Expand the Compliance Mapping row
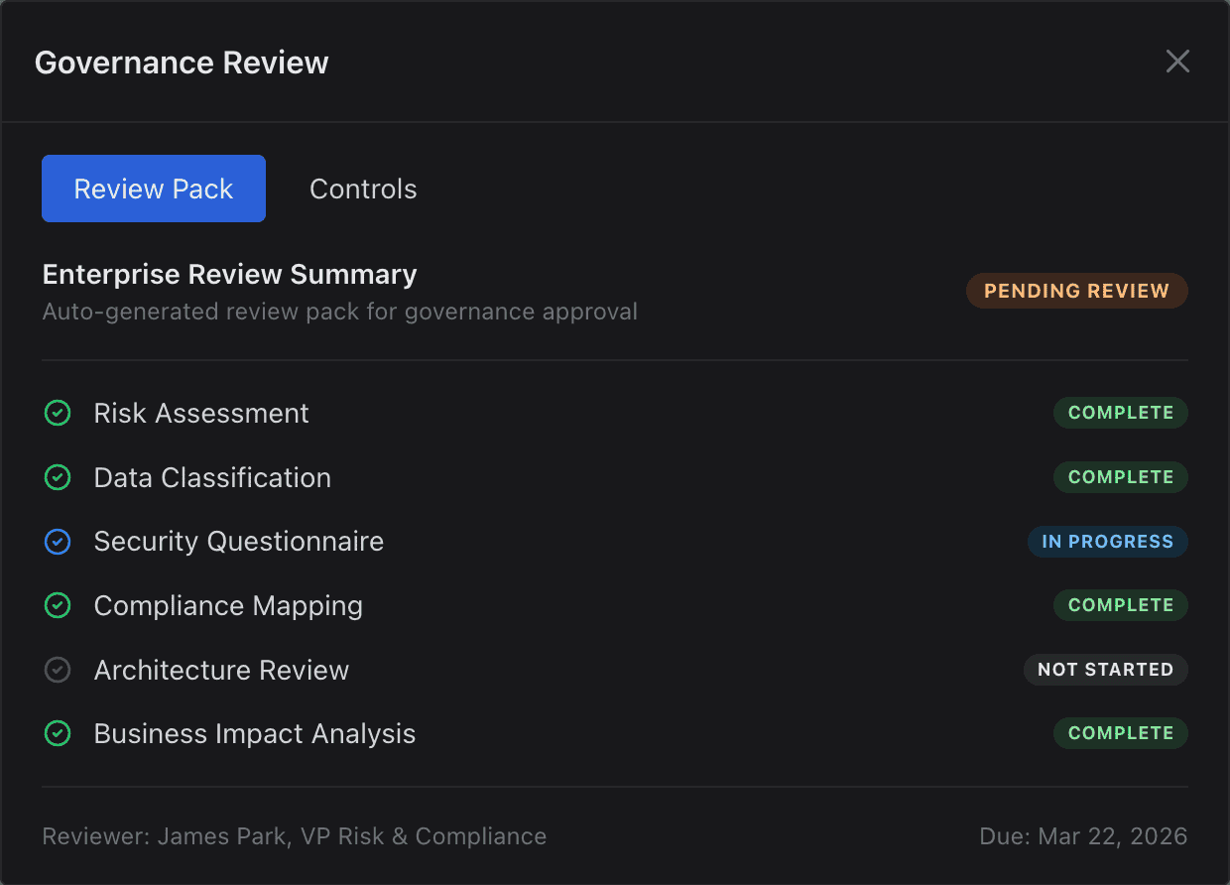This screenshot has height=885, width=1230. [228, 605]
